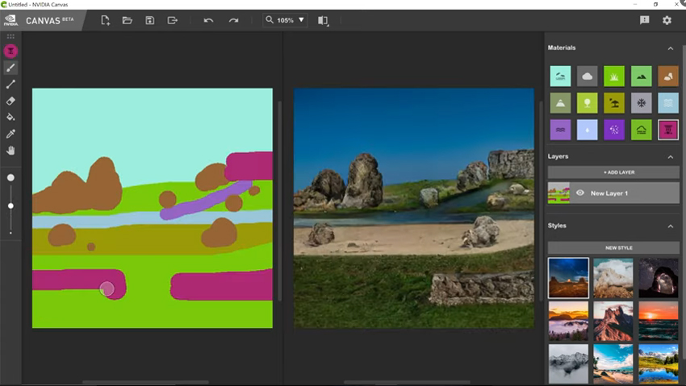The image size is (686, 386).
Task: Click the top brush size slider handle
Action: 11,178
